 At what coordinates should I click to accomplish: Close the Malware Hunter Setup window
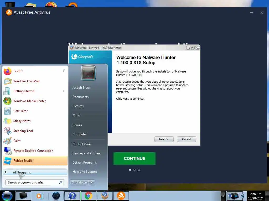point(197,48)
